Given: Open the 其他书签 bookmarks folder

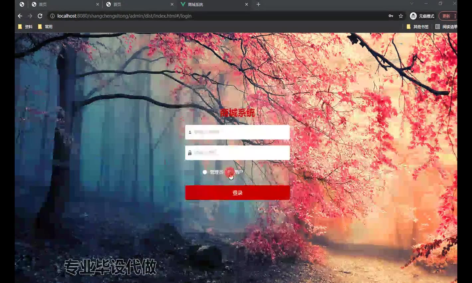Looking at the screenshot, I should pos(417,27).
